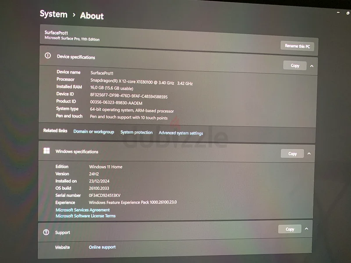Open the Online support link
Image resolution: width=351 pixels, height=263 pixels.
pyautogui.click(x=102, y=247)
